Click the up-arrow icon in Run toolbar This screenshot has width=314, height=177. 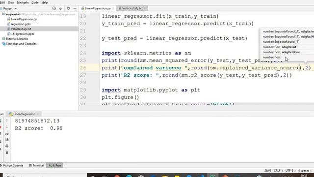tap(7, 120)
